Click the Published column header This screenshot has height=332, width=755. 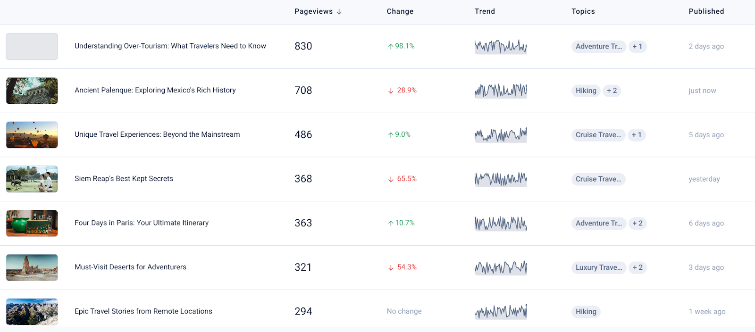pos(706,11)
